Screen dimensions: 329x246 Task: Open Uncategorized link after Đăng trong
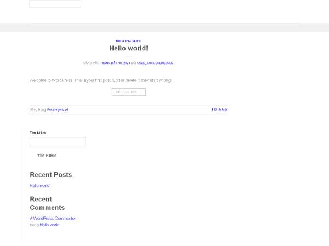pyautogui.click(x=58, y=109)
